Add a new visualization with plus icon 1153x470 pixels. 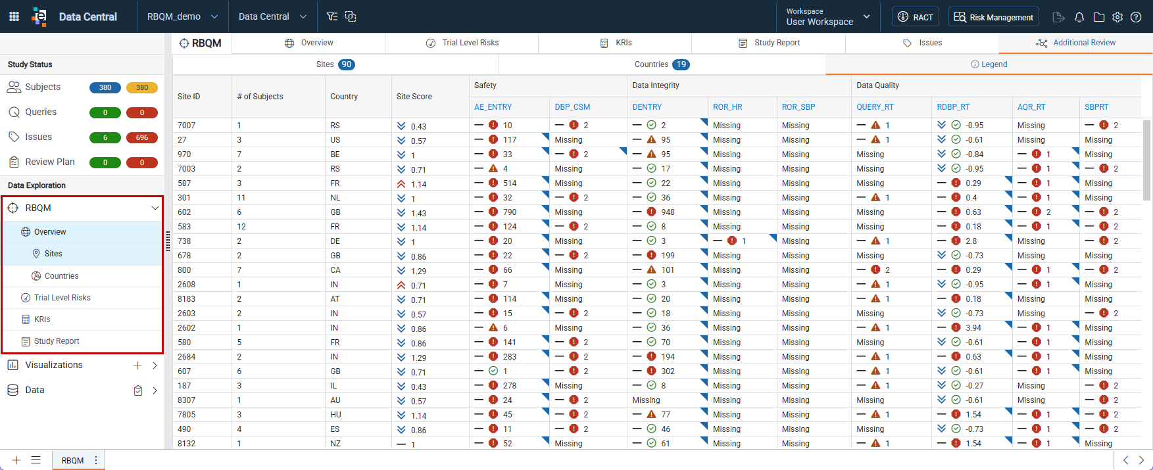[x=137, y=365]
